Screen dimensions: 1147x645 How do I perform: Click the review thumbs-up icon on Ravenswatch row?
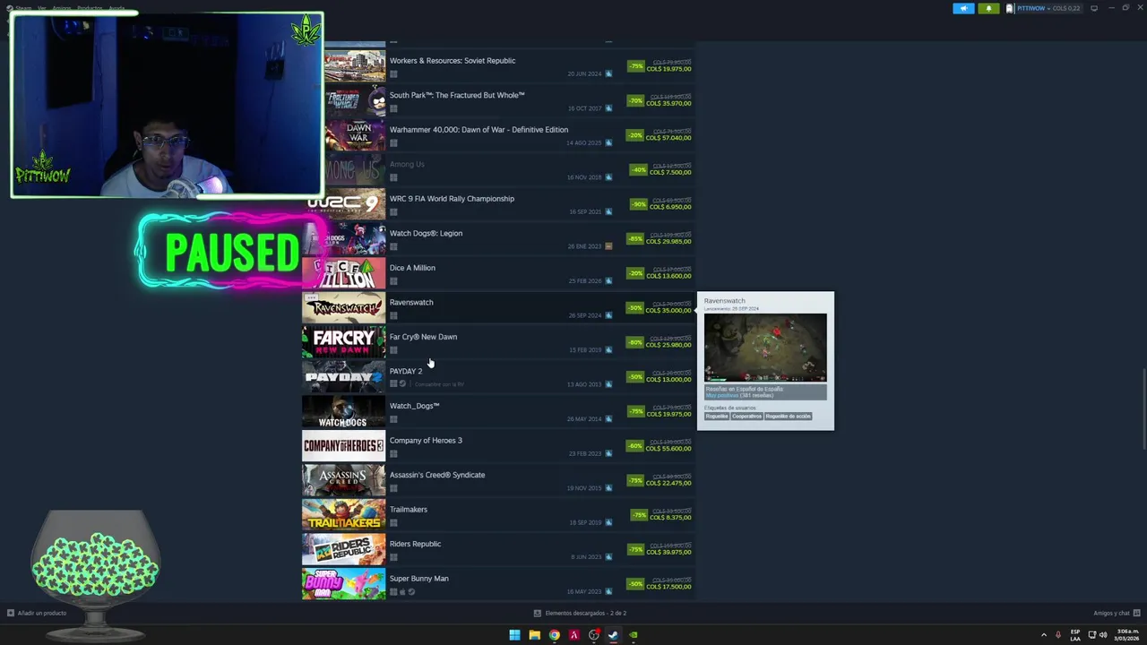click(608, 315)
